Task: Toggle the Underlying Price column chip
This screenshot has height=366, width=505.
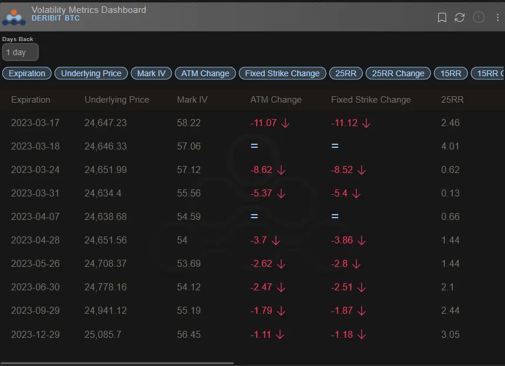Action: point(91,73)
